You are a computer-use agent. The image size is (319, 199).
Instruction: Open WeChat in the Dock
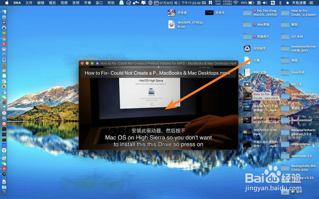click(4, 163)
